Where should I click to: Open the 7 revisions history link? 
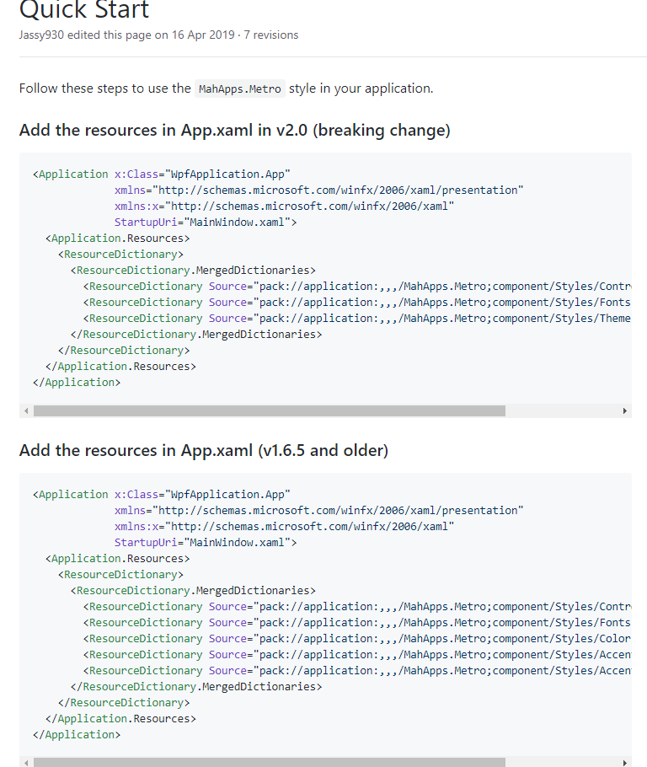tap(273, 35)
